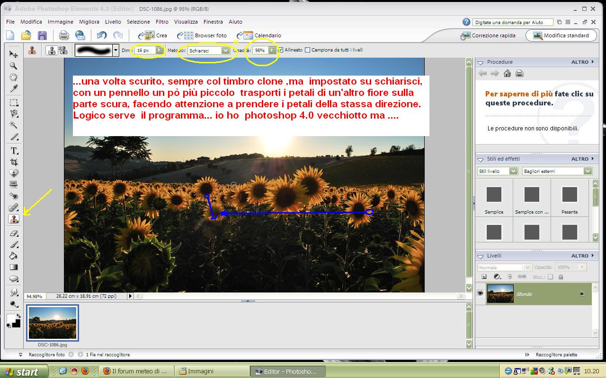Select the Eraser tool
This screenshot has height=378, width=606.
(x=14, y=233)
